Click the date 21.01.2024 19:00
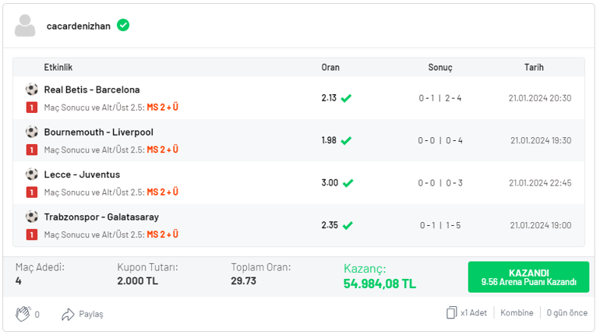This screenshot has height=335, width=600. pos(541,226)
